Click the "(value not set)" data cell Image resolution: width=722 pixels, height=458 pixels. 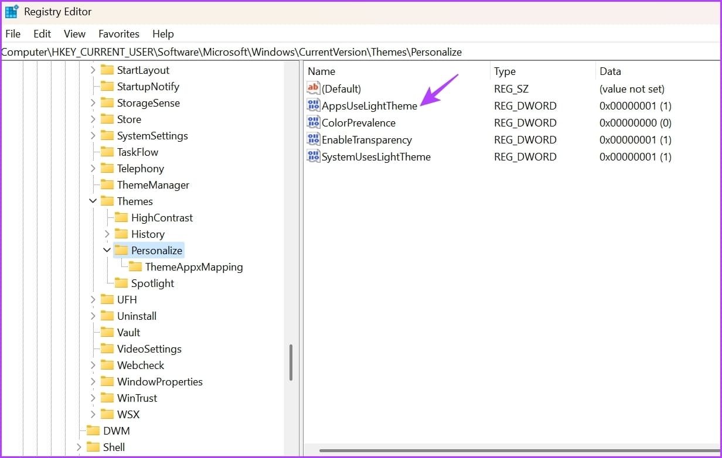[x=632, y=89]
